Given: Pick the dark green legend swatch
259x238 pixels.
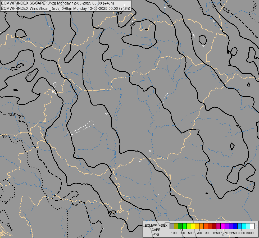Looking at the screenshot, I should click(x=180, y=226).
